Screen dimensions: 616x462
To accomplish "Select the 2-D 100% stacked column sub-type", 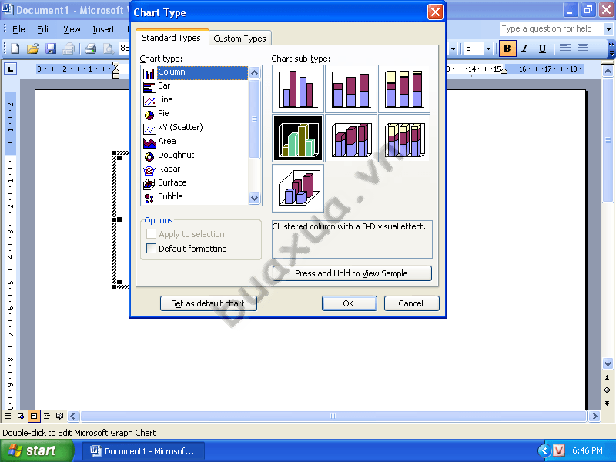I will [404, 89].
